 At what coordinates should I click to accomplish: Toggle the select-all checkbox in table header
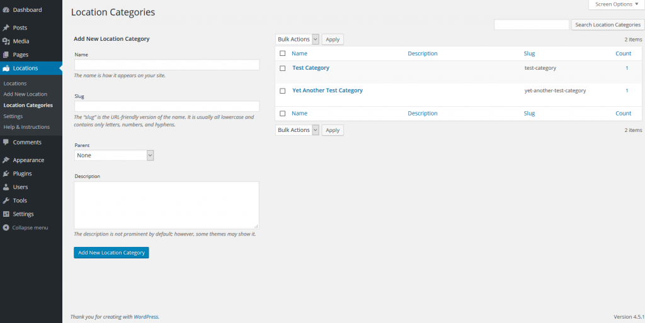point(283,54)
